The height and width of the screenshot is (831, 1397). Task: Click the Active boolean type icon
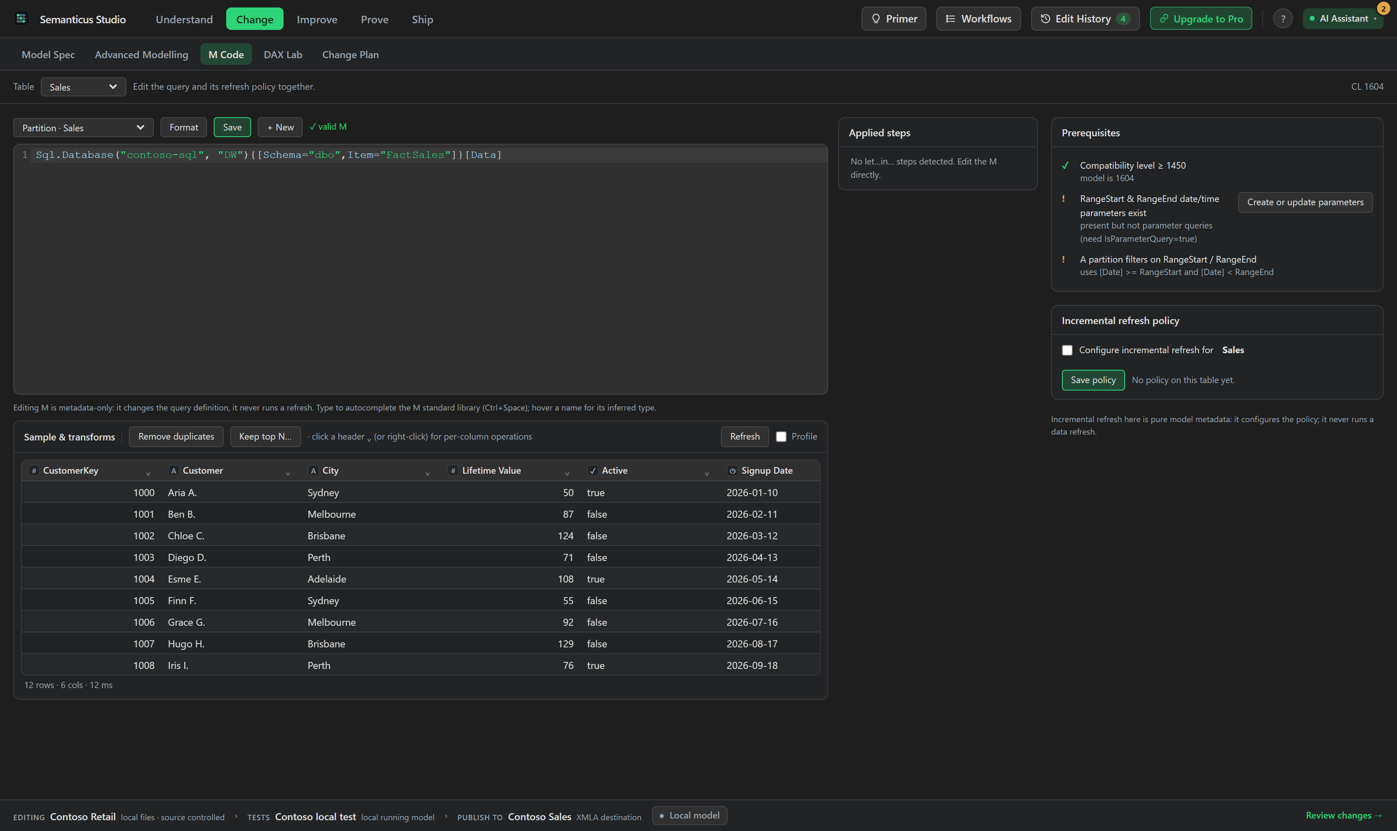[x=592, y=470]
